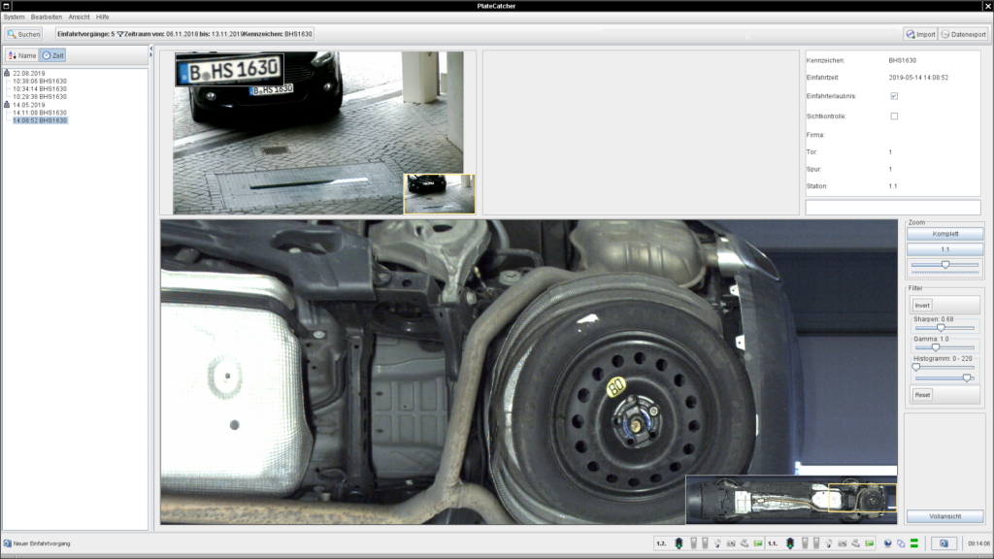This screenshot has width=994, height=559.
Task: Click the second barrier icon for station 1.2
Action: pyautogui.click(x=705, y=543)
